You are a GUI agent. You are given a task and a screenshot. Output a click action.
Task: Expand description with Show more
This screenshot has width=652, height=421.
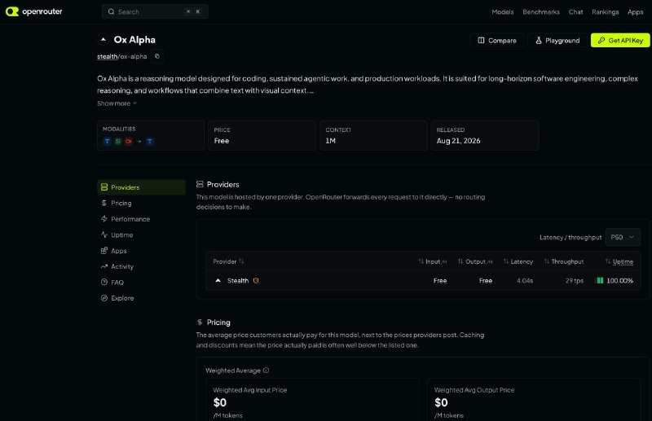(117, 103)
